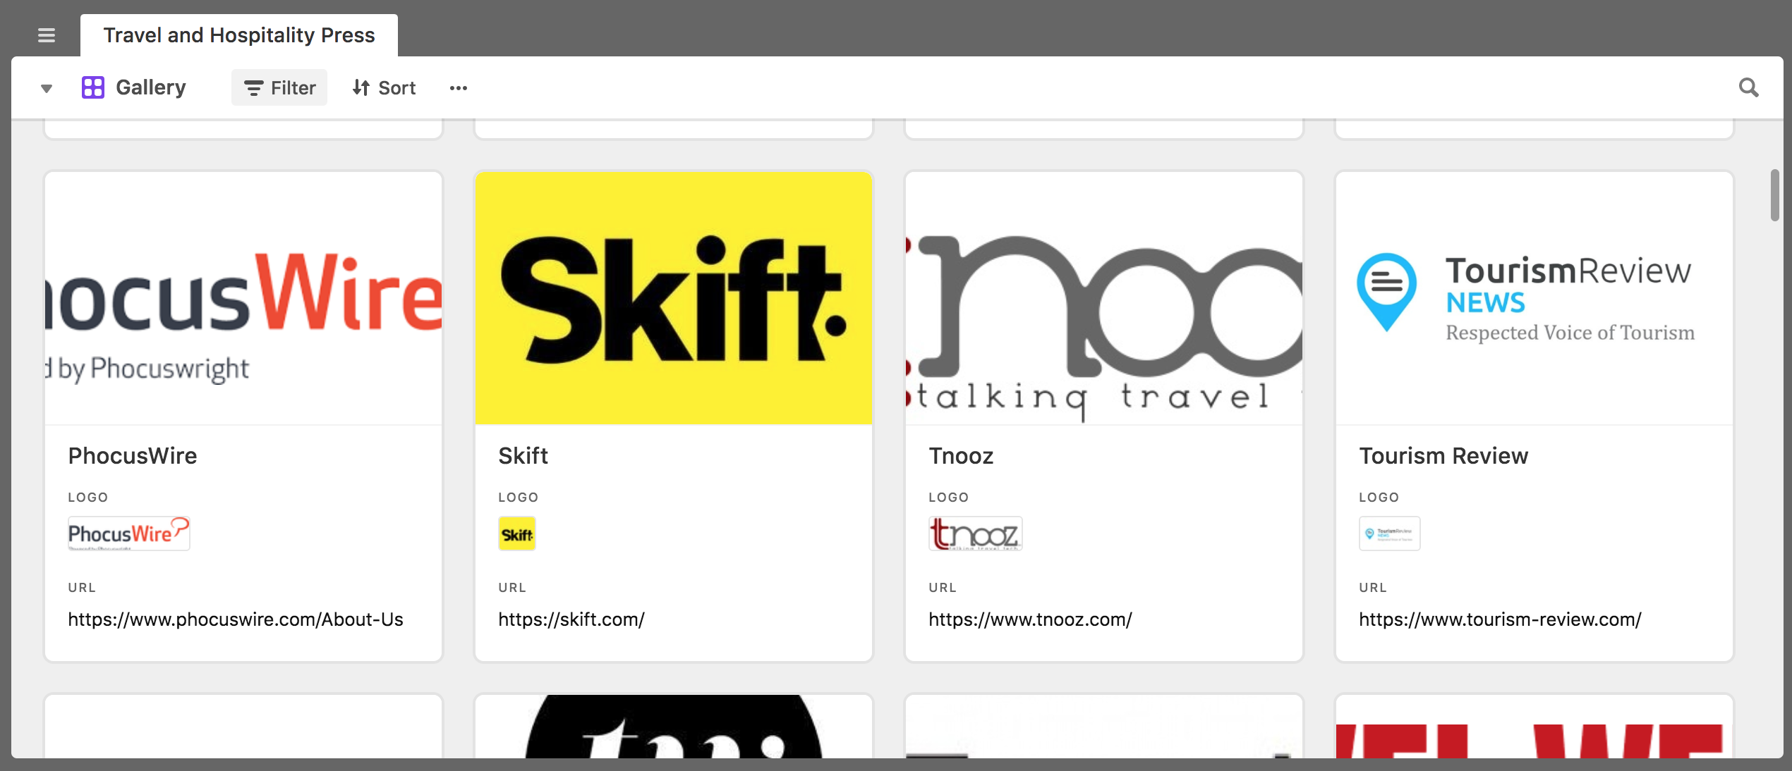The height and width of the screenshot is (771, 1792).
Task: Open the Sort options
Action: coord(383,87)
